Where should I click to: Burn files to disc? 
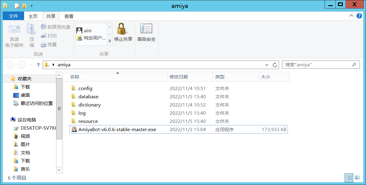tap(55, 27)
